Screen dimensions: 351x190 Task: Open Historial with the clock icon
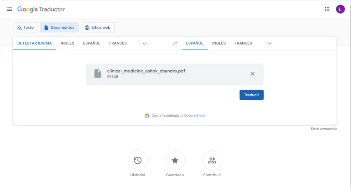pos(138,160)
